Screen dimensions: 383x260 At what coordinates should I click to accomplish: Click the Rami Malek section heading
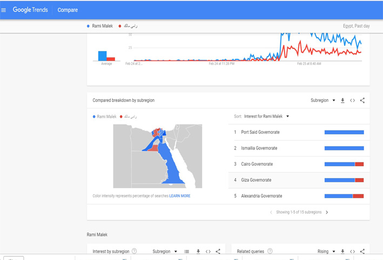(97, 235)
